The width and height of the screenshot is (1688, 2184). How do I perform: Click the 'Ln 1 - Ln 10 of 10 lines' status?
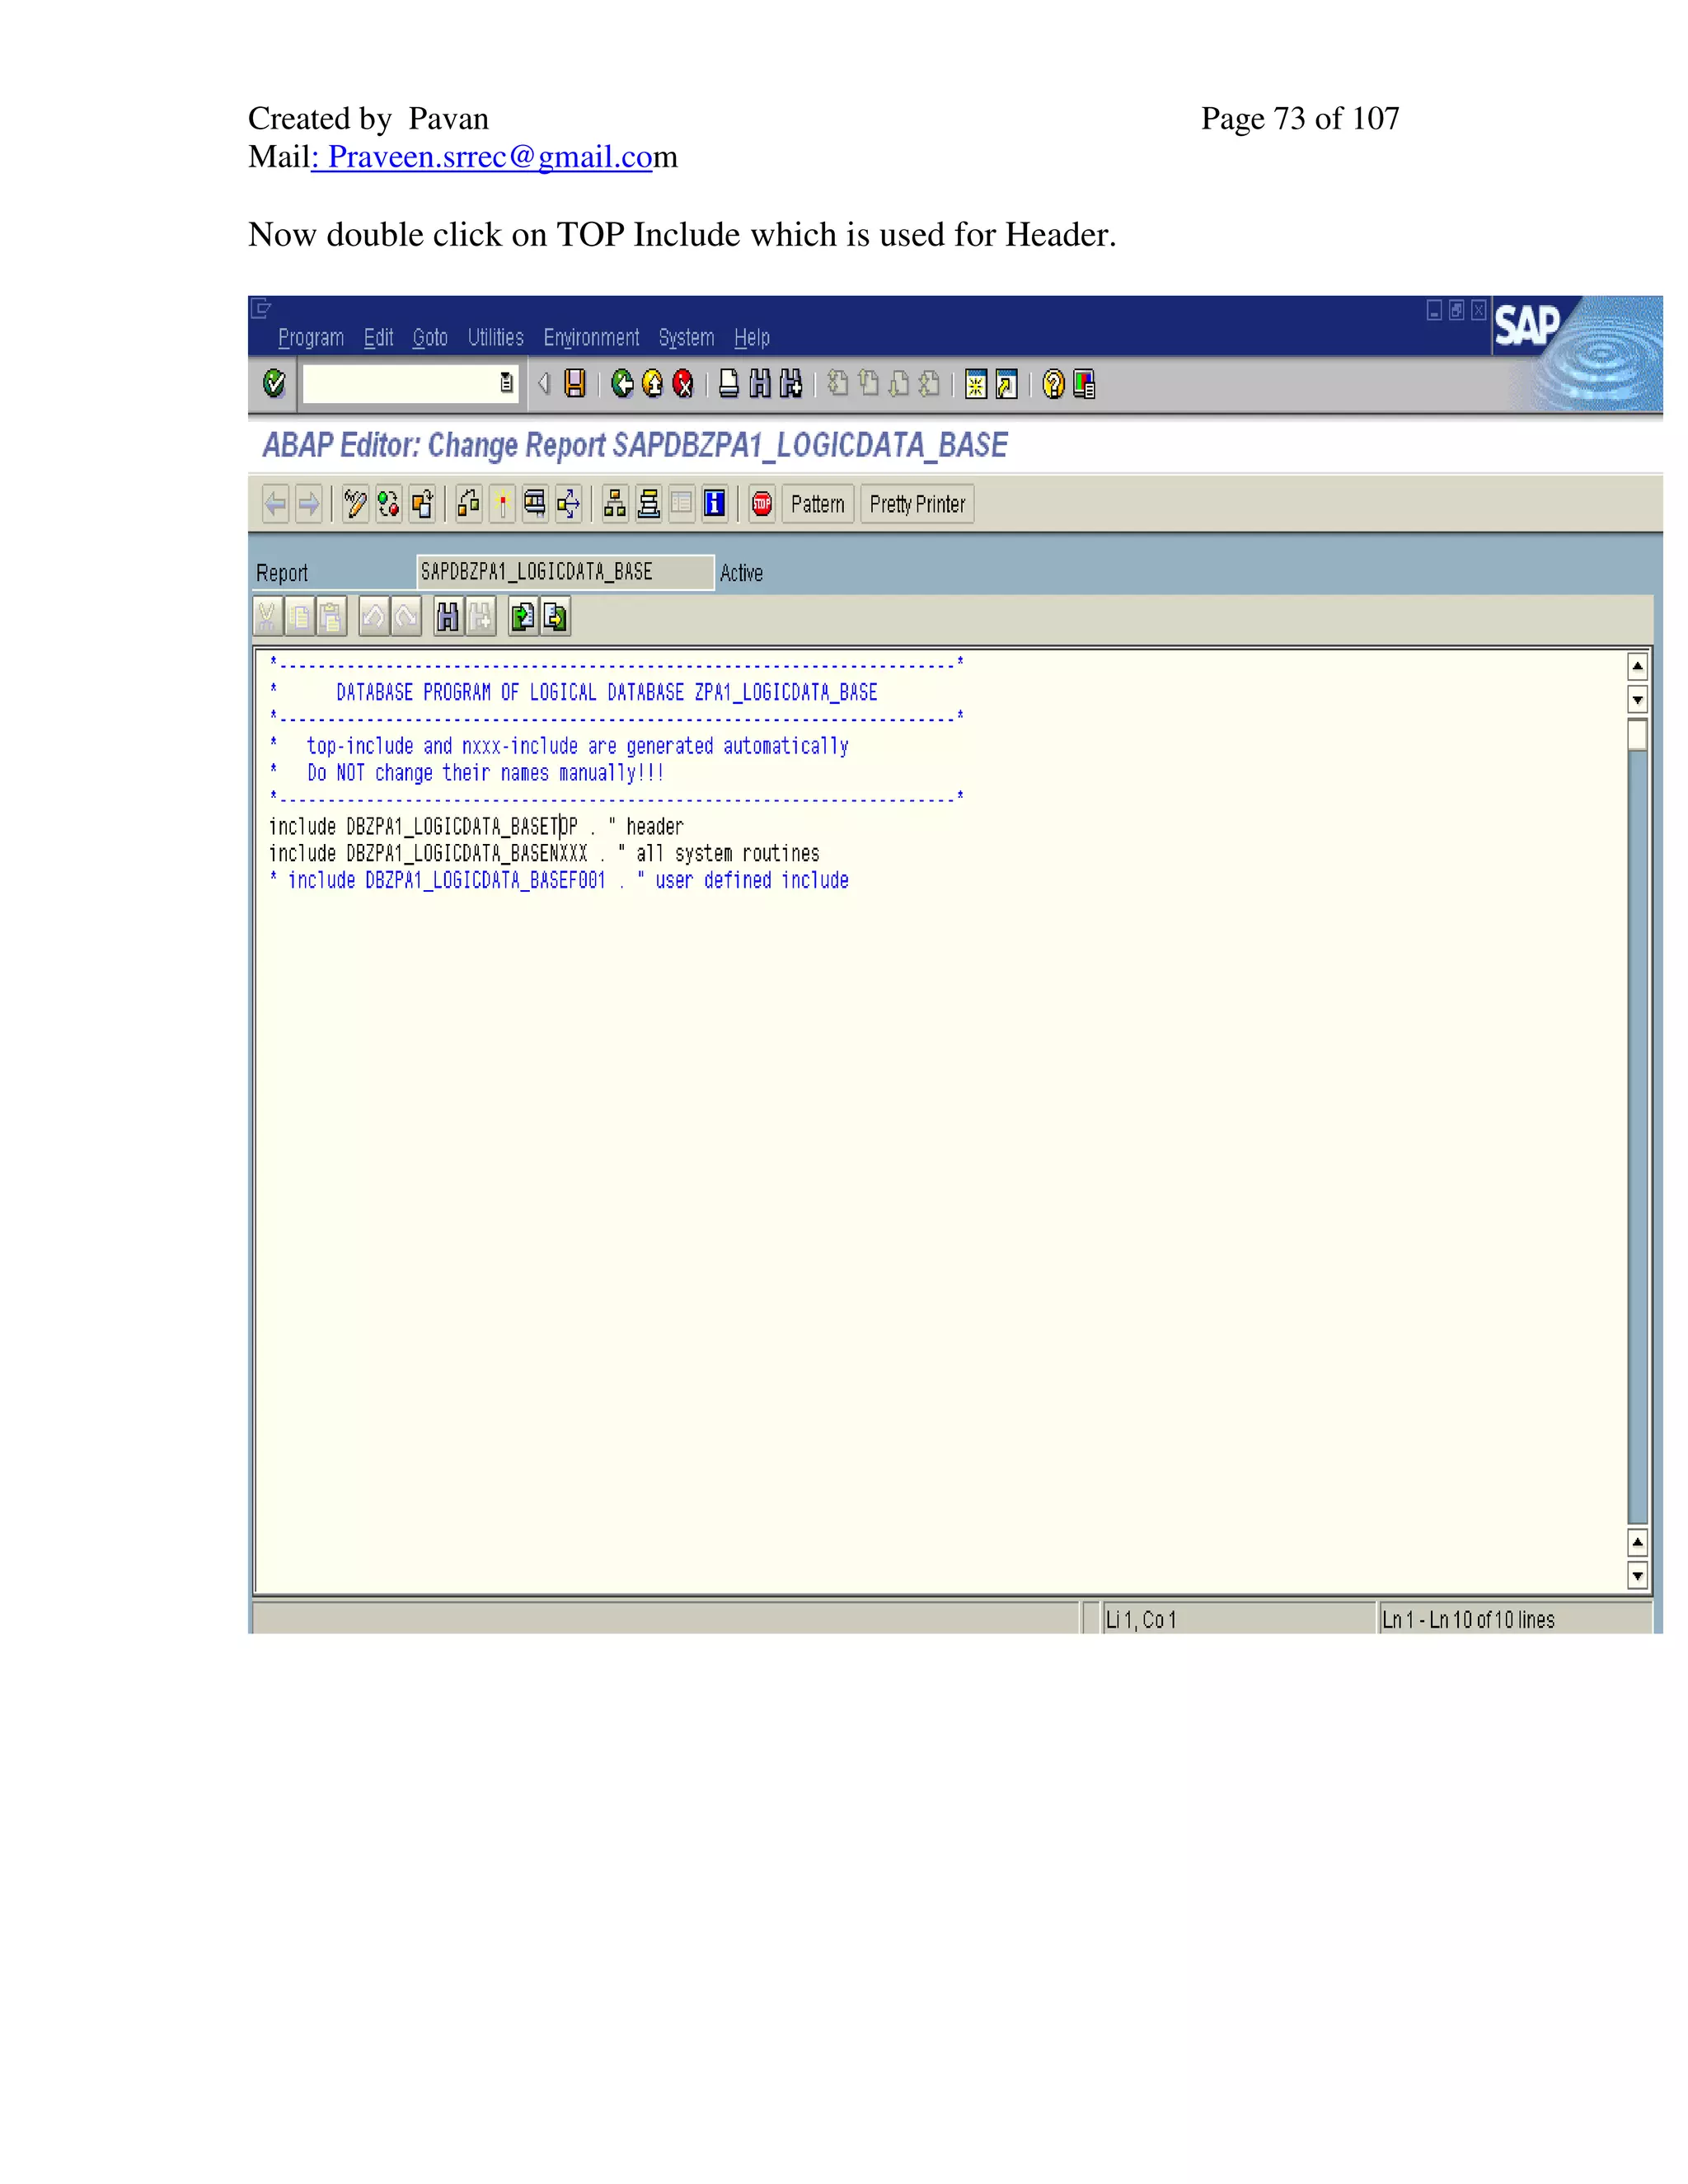pos(1515,1619)
